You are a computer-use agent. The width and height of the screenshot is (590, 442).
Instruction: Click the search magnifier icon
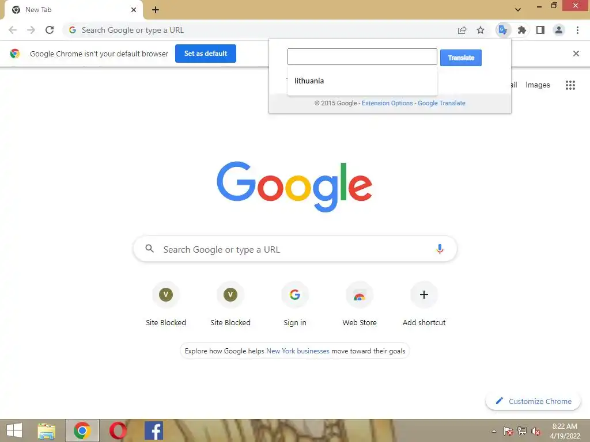(149, 249)
